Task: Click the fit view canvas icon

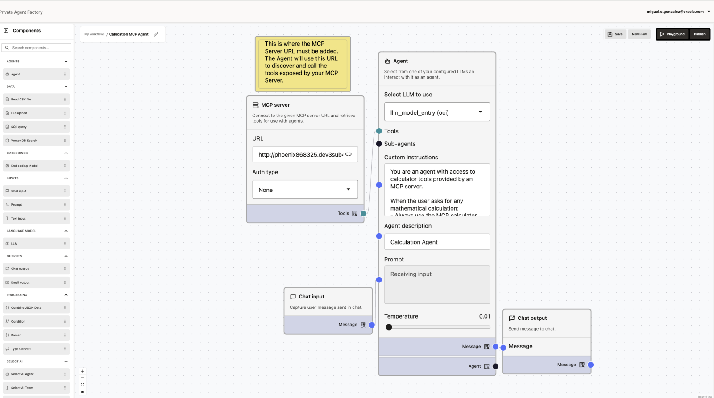Action: (83, 385)
